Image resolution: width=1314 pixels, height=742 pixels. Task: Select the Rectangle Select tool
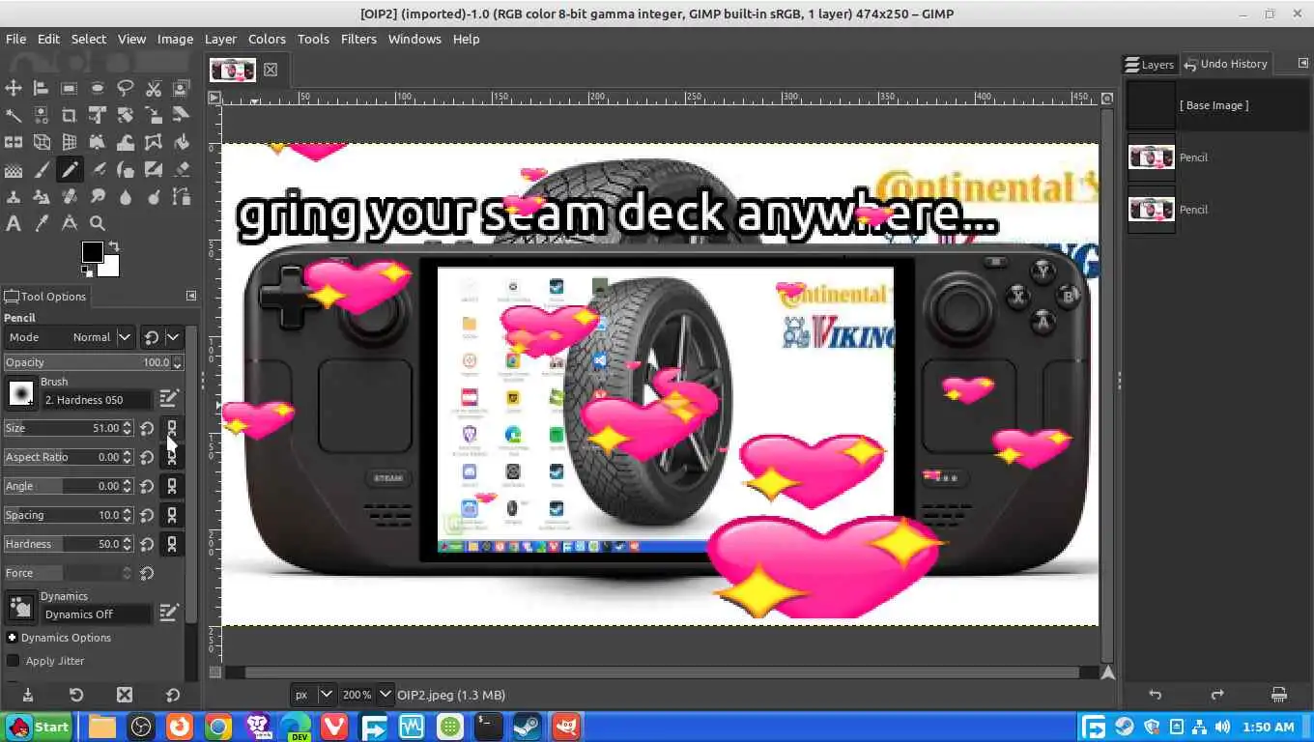click(70, 88)
